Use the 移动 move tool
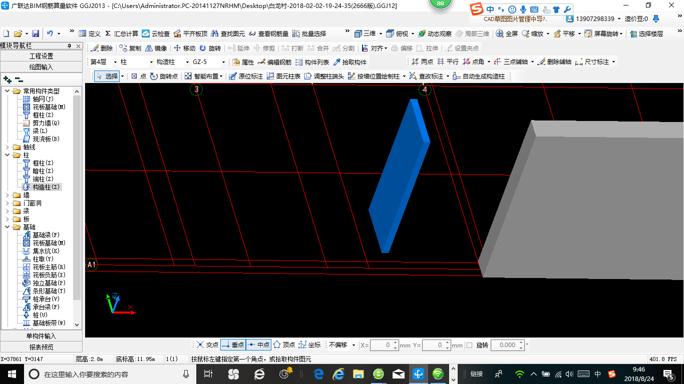Viewport: 684px width, 384px height. (184, 48)
